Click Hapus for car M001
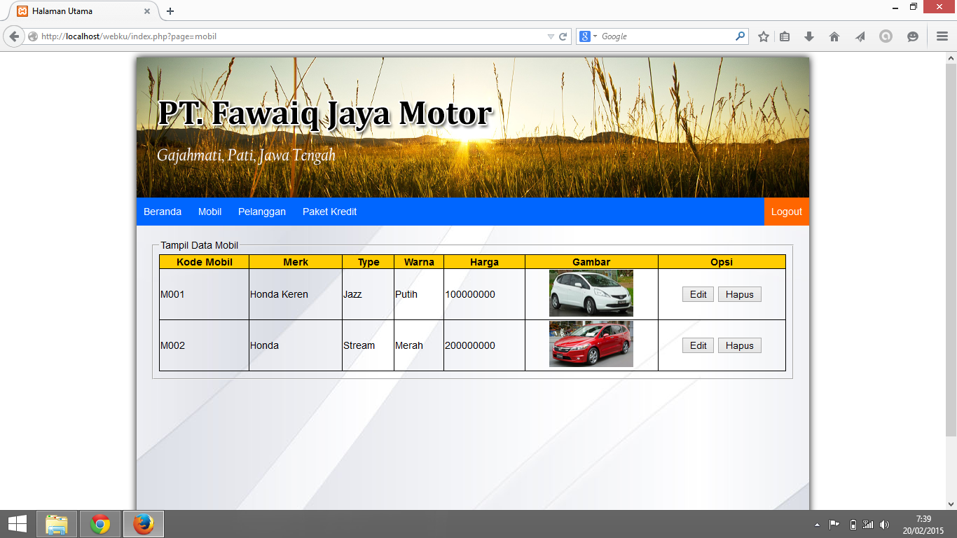Image resolution: width=957 pixels, height=538 pixels. (x=740, y=294)
